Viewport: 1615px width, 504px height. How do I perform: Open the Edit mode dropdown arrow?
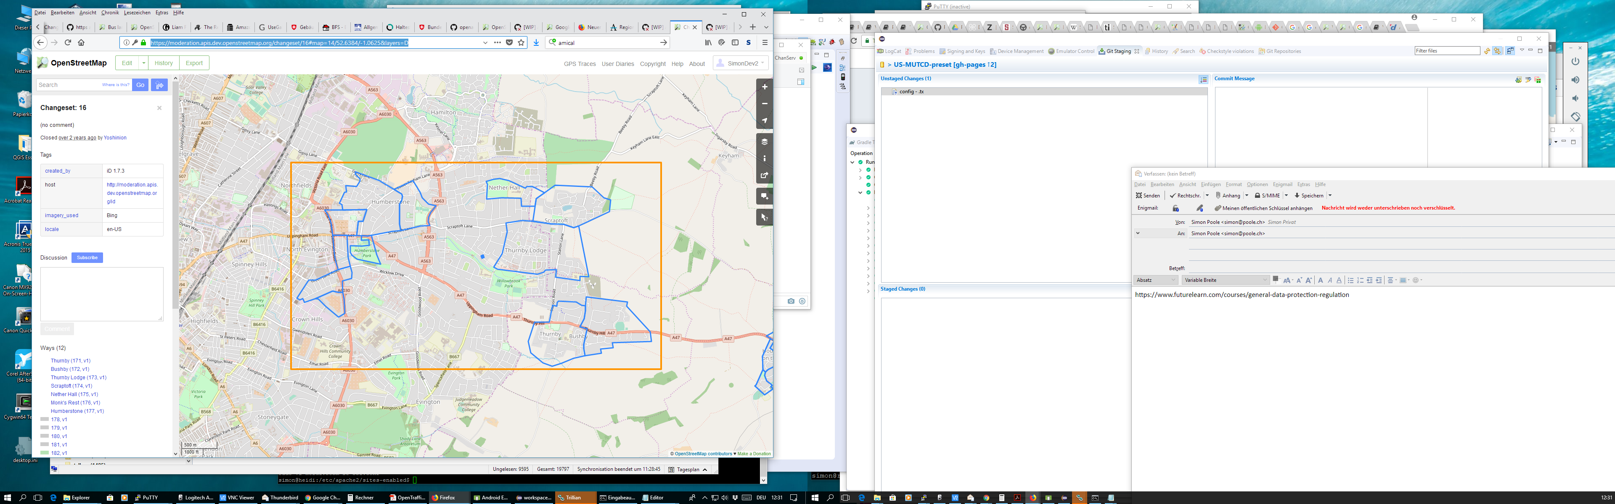[143, 63]
